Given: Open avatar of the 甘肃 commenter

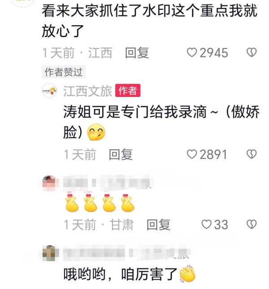Looking at the screenshot, I should (x=49, y=183).
